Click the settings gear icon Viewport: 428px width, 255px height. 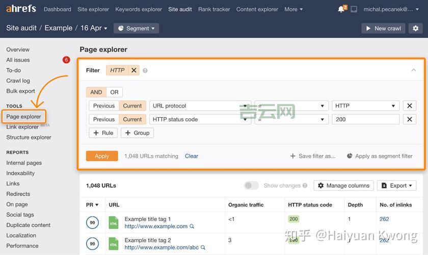click(x=415, y=29)
